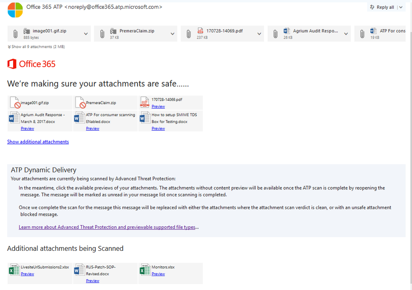The width and height of the screenshot is (412, 290).
Task: Click the paperclip icon beside ATP For cons attachment
Action: [362, 34]
